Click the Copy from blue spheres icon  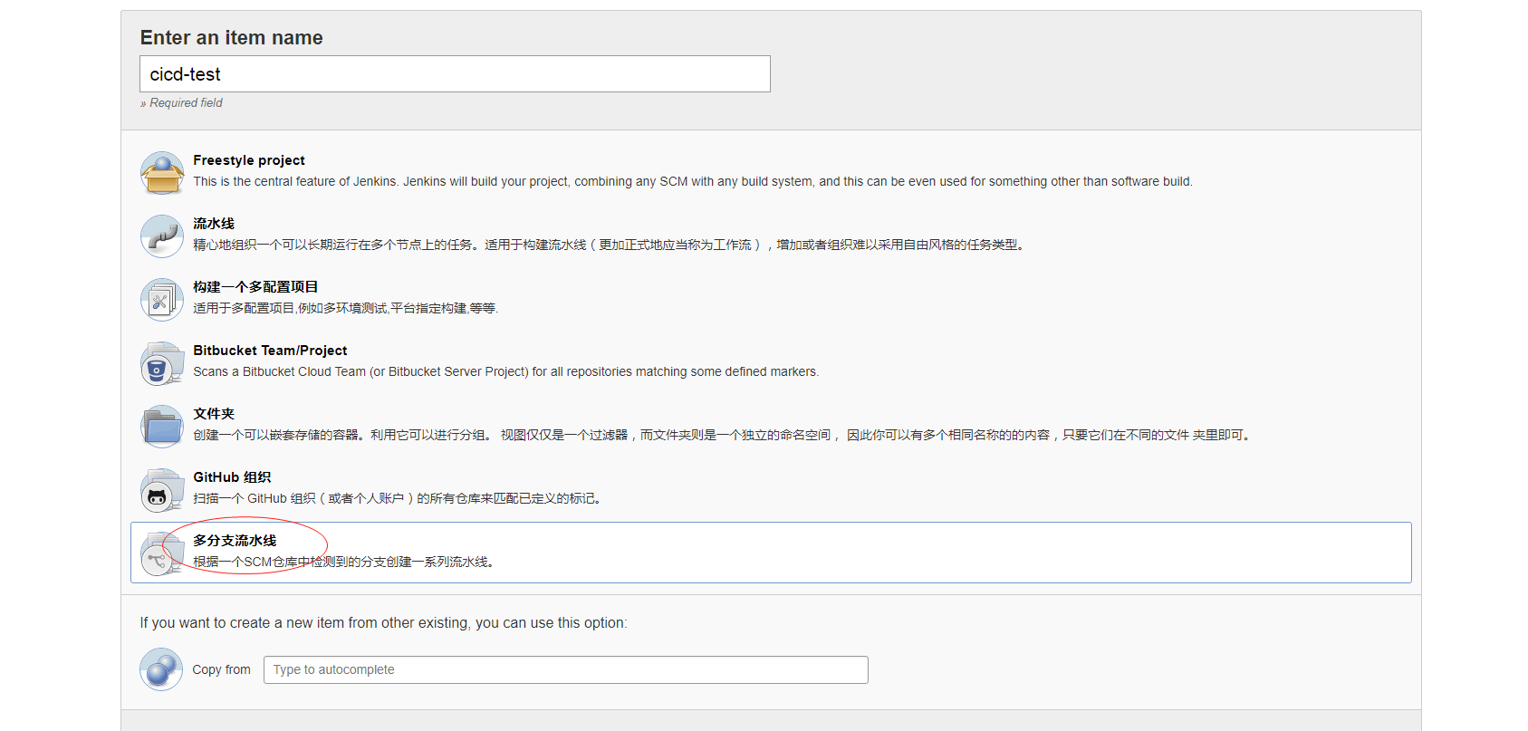[x=161, y=669]
